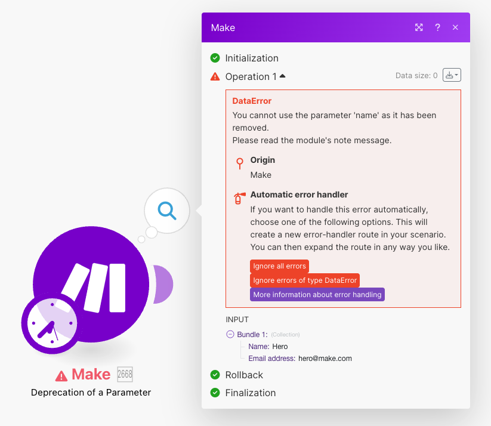Click the Automatic error handler heading
The height and width of the screenshot is (426, 491).
pos(299,195)
